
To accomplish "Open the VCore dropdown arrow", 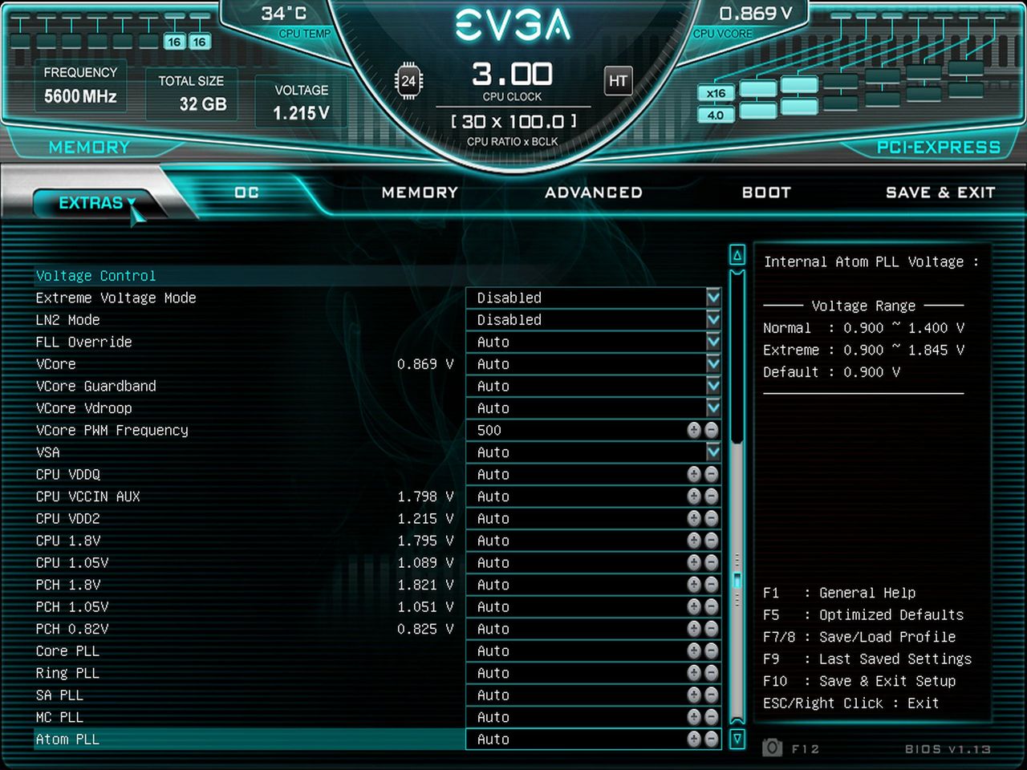I will click(x=713, y=363).
